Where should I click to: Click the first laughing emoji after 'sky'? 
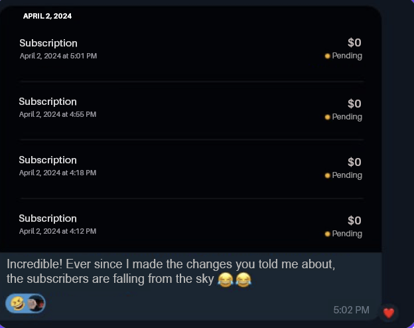tap(226, 280)
